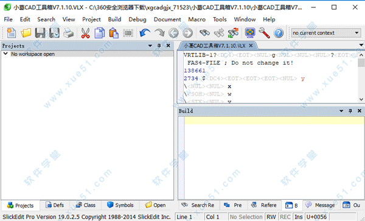Click the navigate Forward circle icon
This screenshot has width=365, height=221.
click(x=187, y=33)
